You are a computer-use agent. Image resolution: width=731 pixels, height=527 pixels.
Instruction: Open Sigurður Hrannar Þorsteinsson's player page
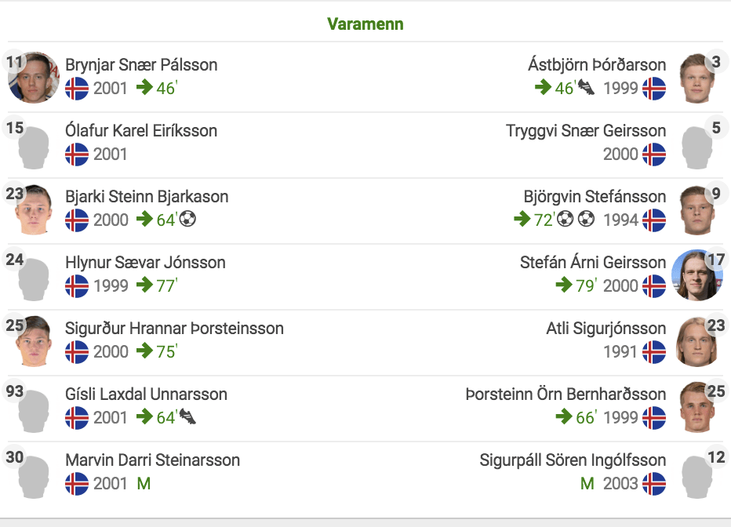(x=174, y=329)
